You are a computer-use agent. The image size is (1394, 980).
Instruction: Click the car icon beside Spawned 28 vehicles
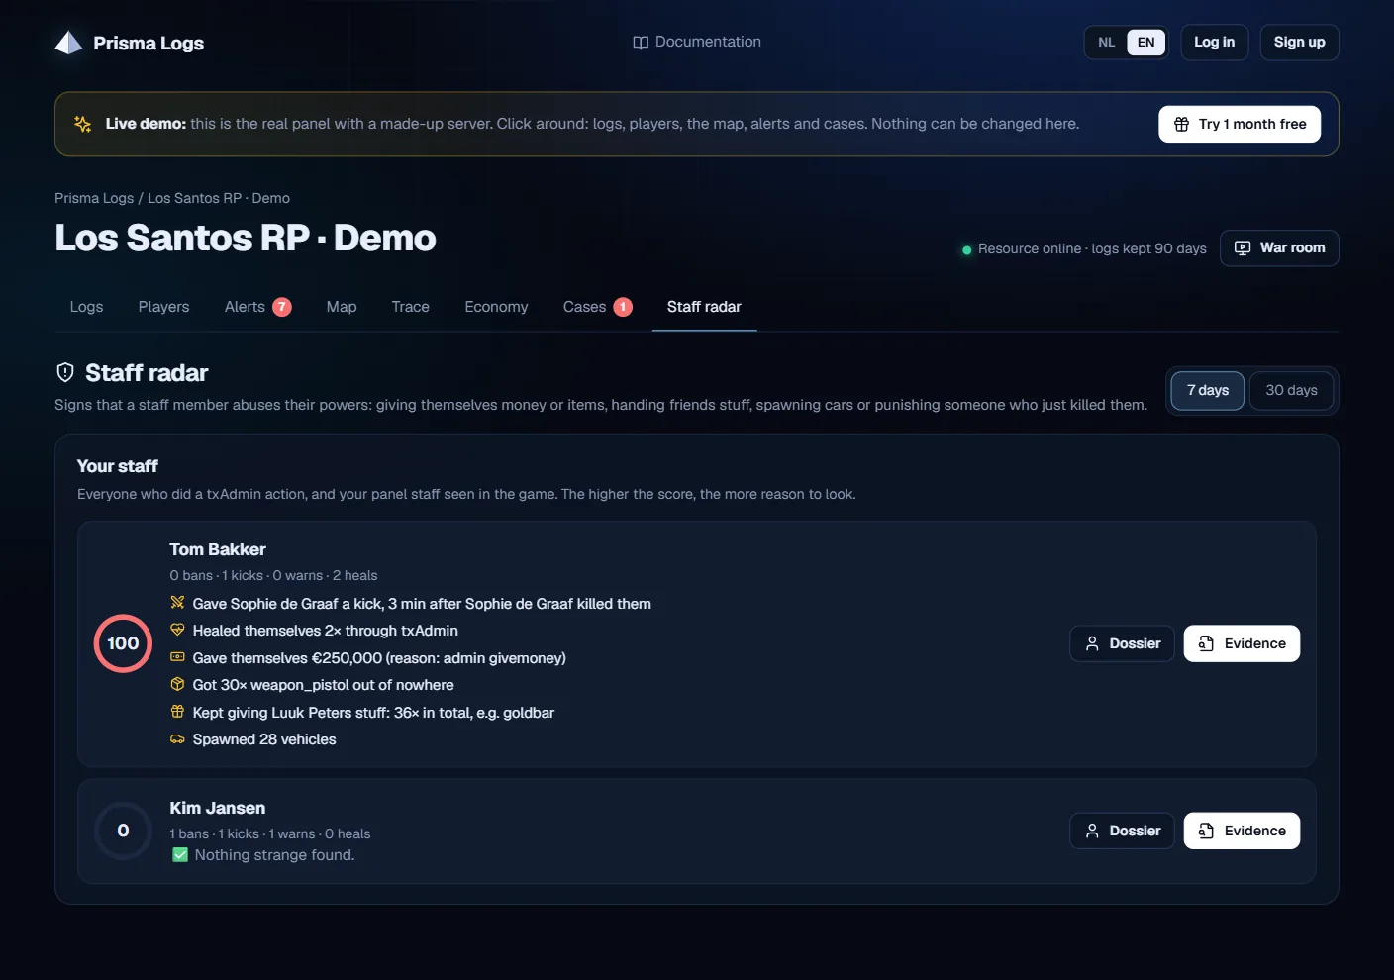(x=177, y=739)
